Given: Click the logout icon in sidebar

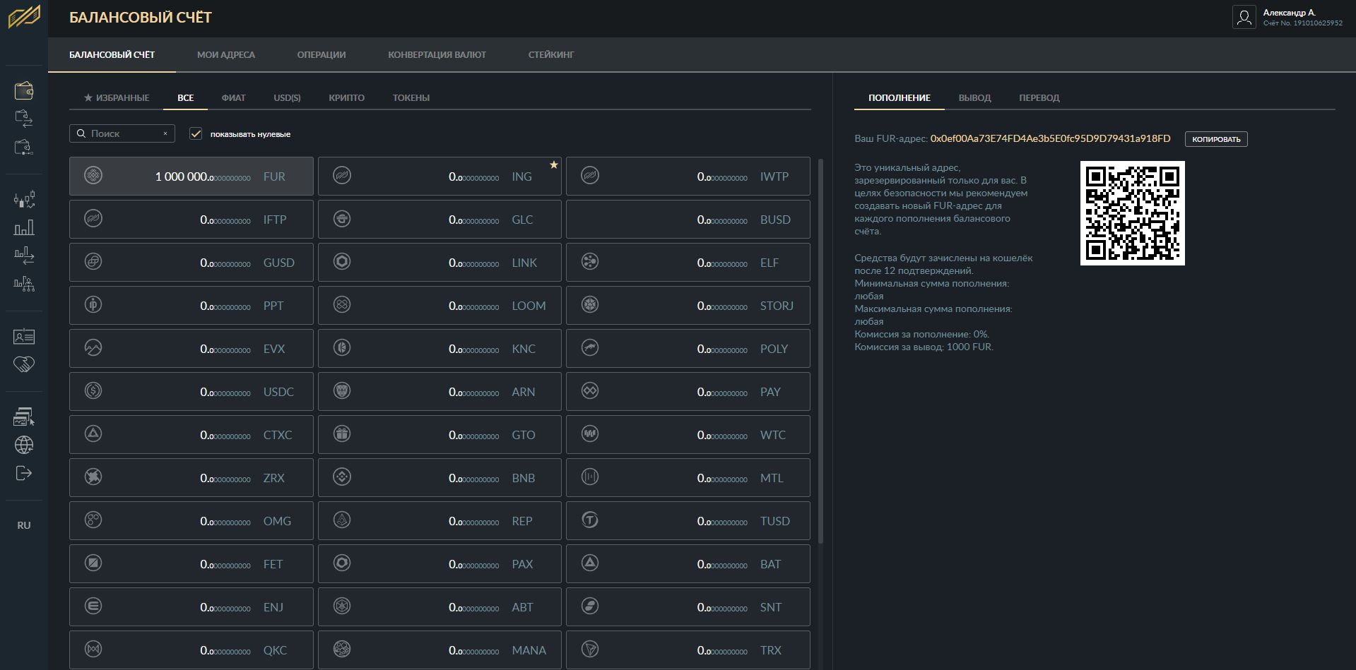Looking at the screenshot, I should (24, 473).
